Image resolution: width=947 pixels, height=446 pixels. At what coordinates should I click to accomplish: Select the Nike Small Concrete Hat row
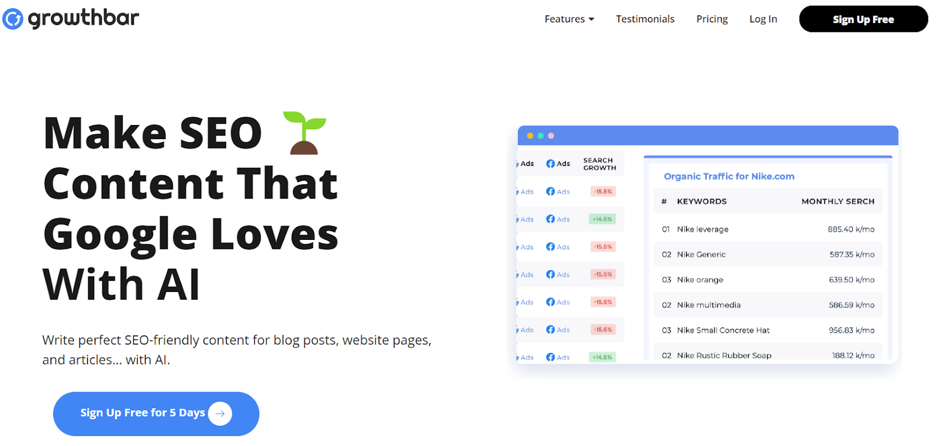[768, 330]
